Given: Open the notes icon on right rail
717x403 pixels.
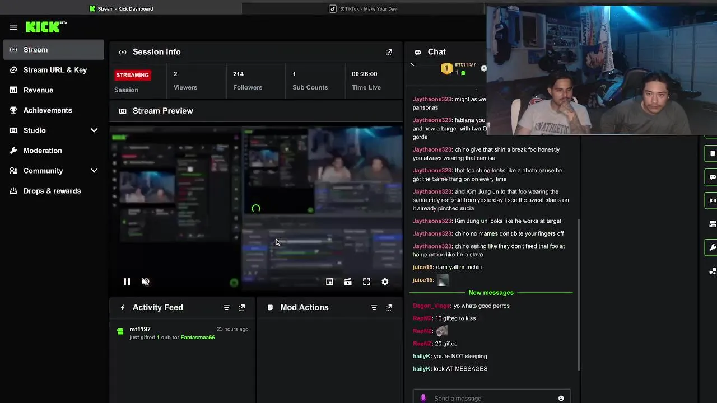Looking at the screenshot, I should click(712, 153).
